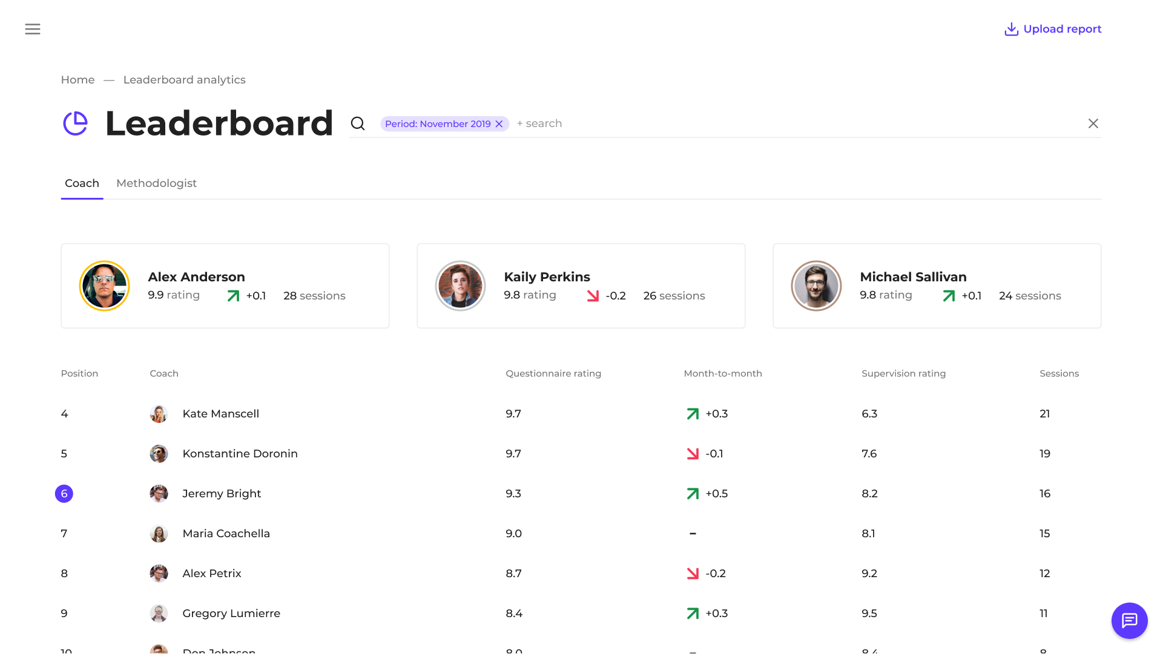Open Michael Sallivan's profile picture

pos(816,286)
